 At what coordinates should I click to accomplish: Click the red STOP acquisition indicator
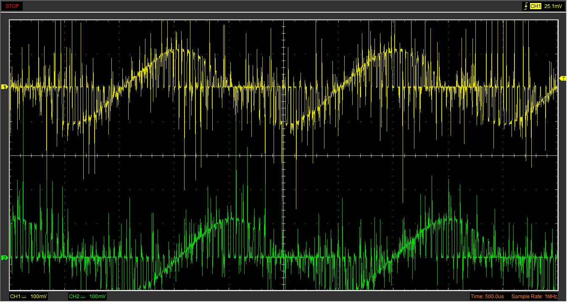pos(11,6)
